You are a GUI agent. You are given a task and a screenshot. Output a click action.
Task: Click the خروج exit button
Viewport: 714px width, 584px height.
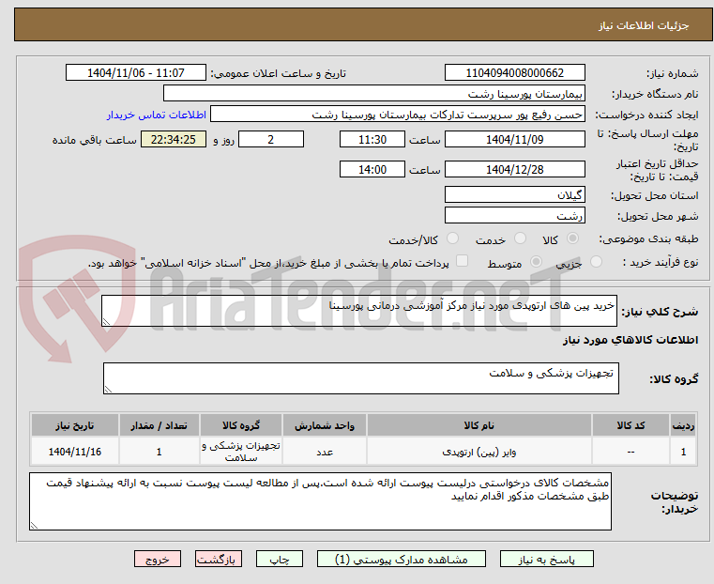tap(158, 559)
